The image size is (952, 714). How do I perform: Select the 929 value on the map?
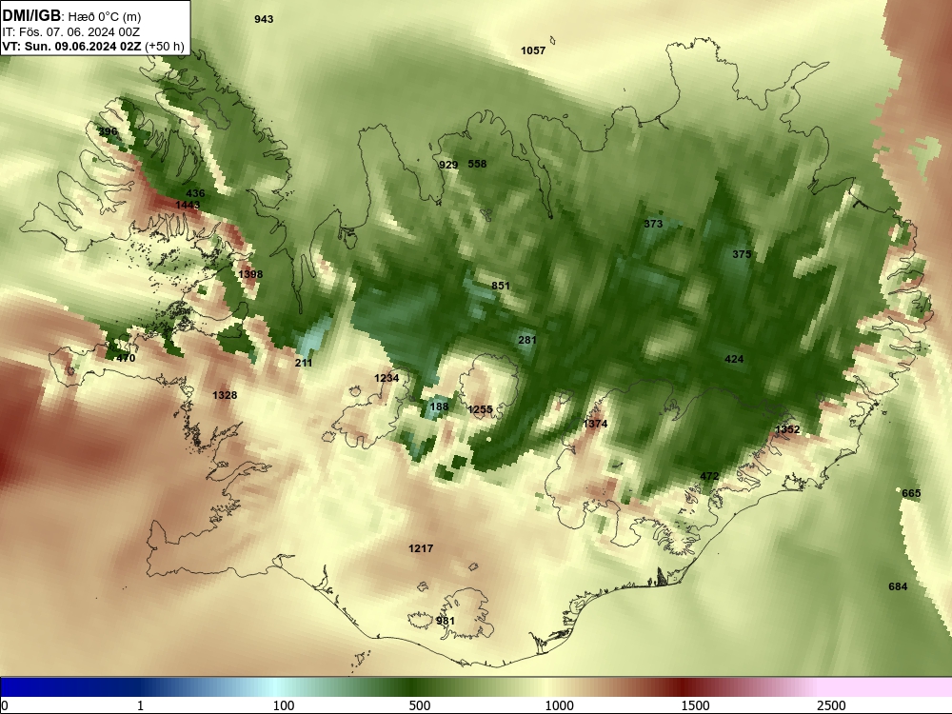point(448,165)
